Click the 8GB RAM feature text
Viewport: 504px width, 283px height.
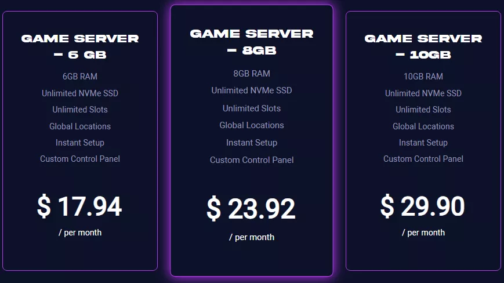(252, 74)
